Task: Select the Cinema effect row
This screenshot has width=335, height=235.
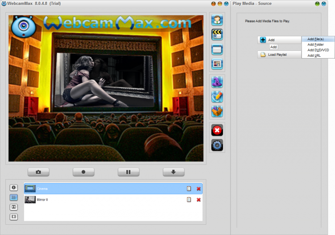Action: tap(113, 189)
